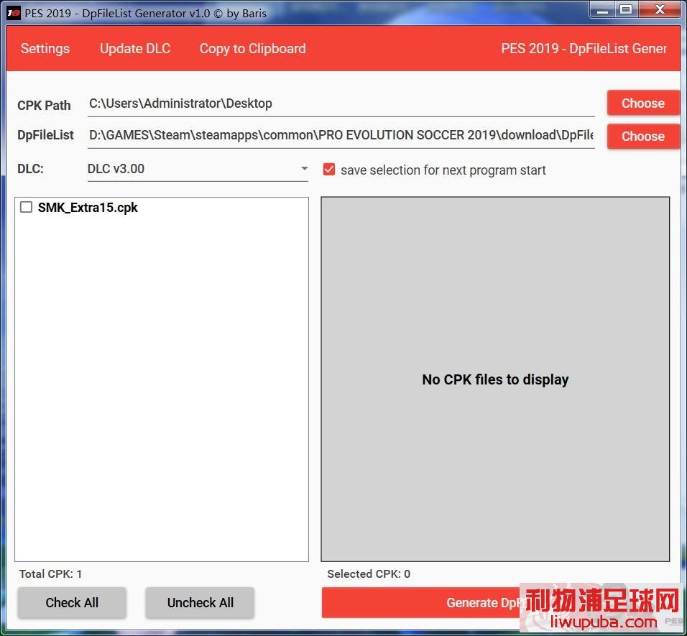
Task: Click the DLC: label
Action: 30,169
